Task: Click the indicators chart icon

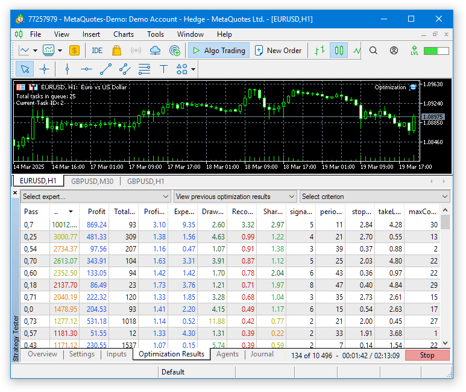Action: click(48, 51)
